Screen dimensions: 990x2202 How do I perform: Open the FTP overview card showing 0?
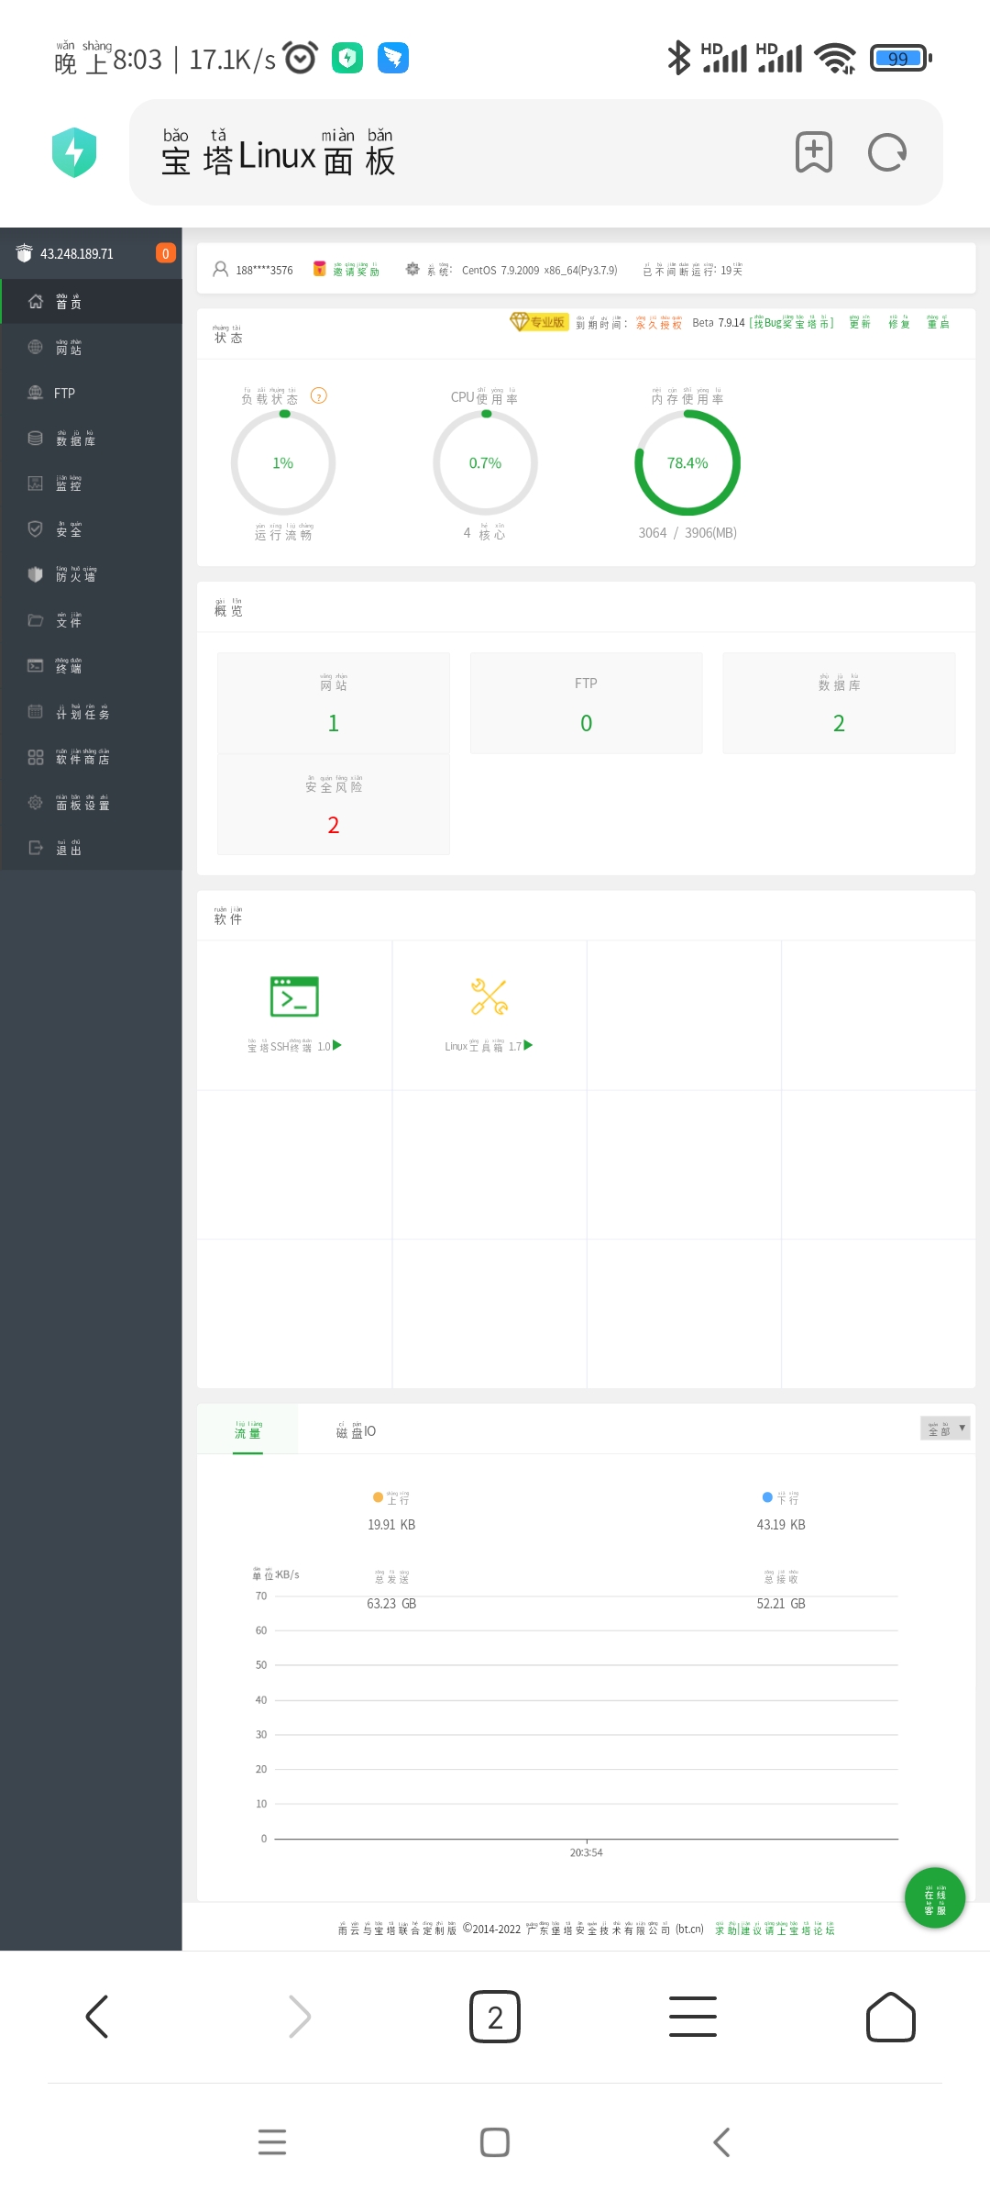(x=586, y=703)
